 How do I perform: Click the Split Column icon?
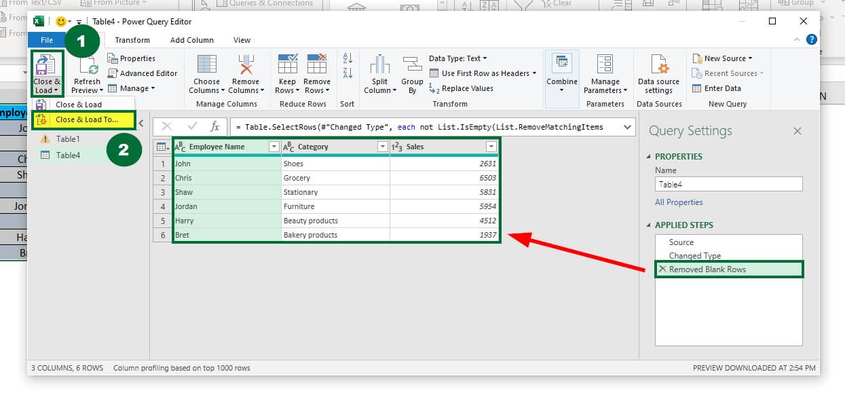point(379,65)
